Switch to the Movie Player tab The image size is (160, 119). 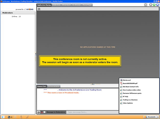pyautogui.click(x=87, y=5)
